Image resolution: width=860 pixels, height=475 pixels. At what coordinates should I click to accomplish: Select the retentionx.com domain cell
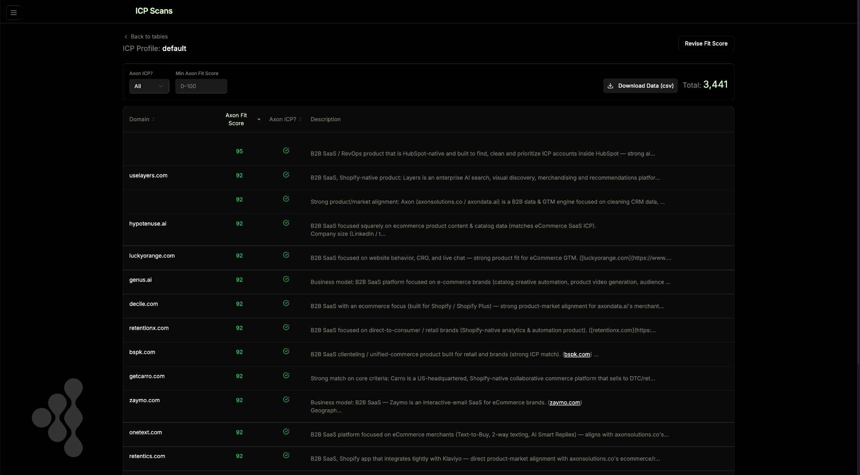(x=149, y=328)
